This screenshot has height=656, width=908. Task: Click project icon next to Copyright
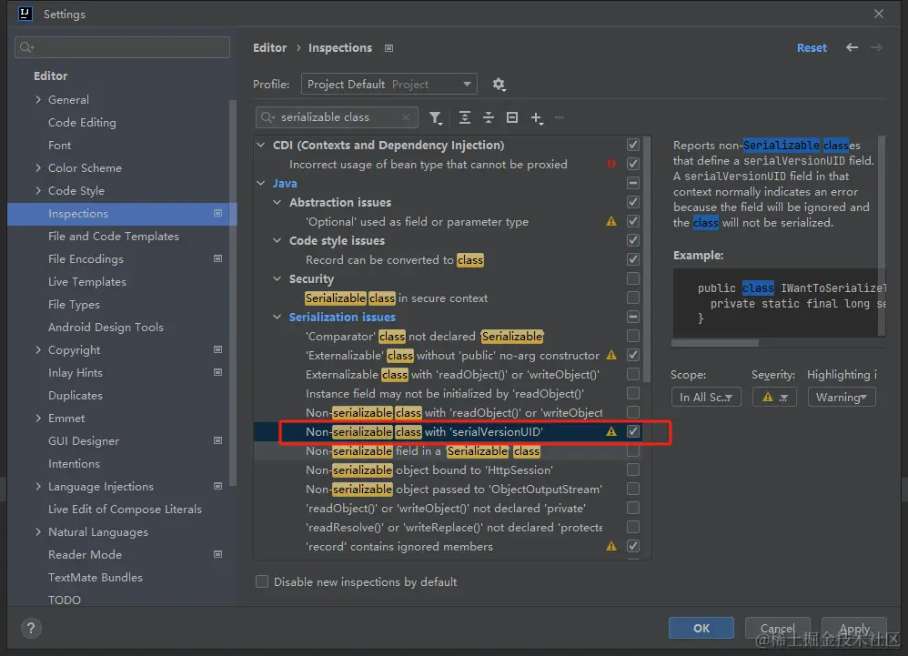(217, 349)
